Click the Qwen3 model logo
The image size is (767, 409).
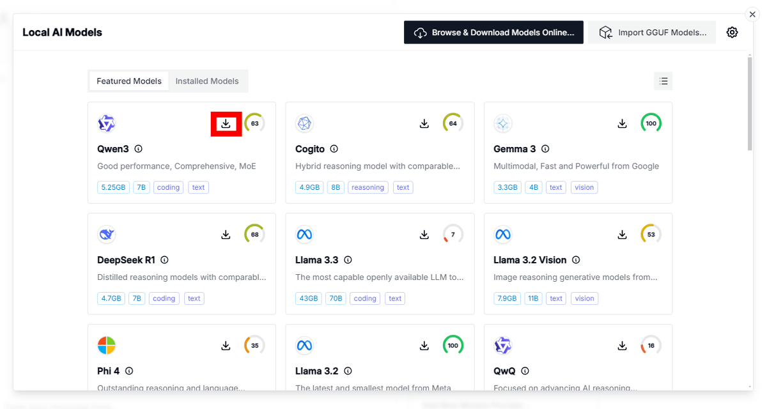[x=106, y=123]
